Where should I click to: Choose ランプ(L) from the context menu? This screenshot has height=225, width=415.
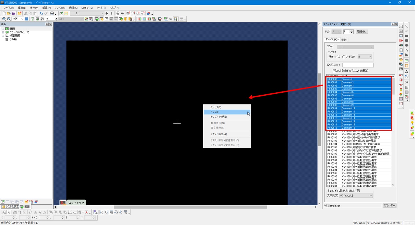point(215,112)
